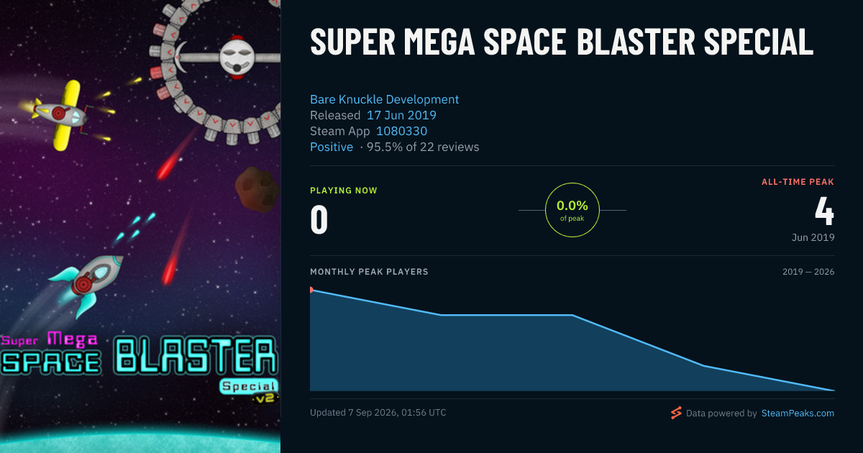Open Steam App ID 1080330 link
The height and width of the screenshot is (453, 863).
pyautogui.click(x=401, y=131)
